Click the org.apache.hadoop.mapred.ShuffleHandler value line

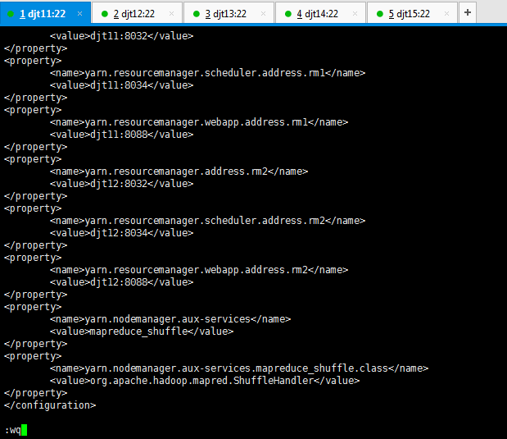point(205,381)
